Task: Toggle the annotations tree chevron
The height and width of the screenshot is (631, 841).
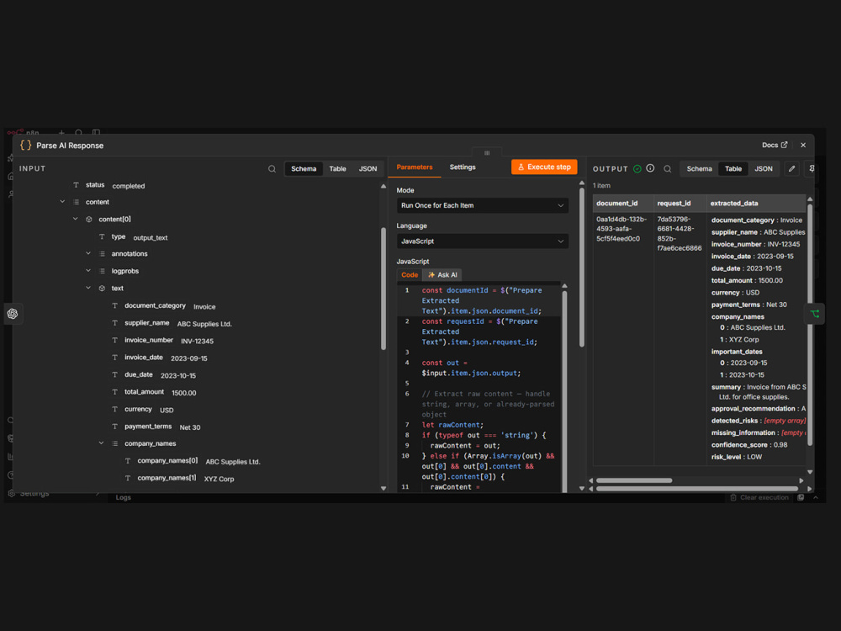Action: pyautogui.click(x=88, y=253)
